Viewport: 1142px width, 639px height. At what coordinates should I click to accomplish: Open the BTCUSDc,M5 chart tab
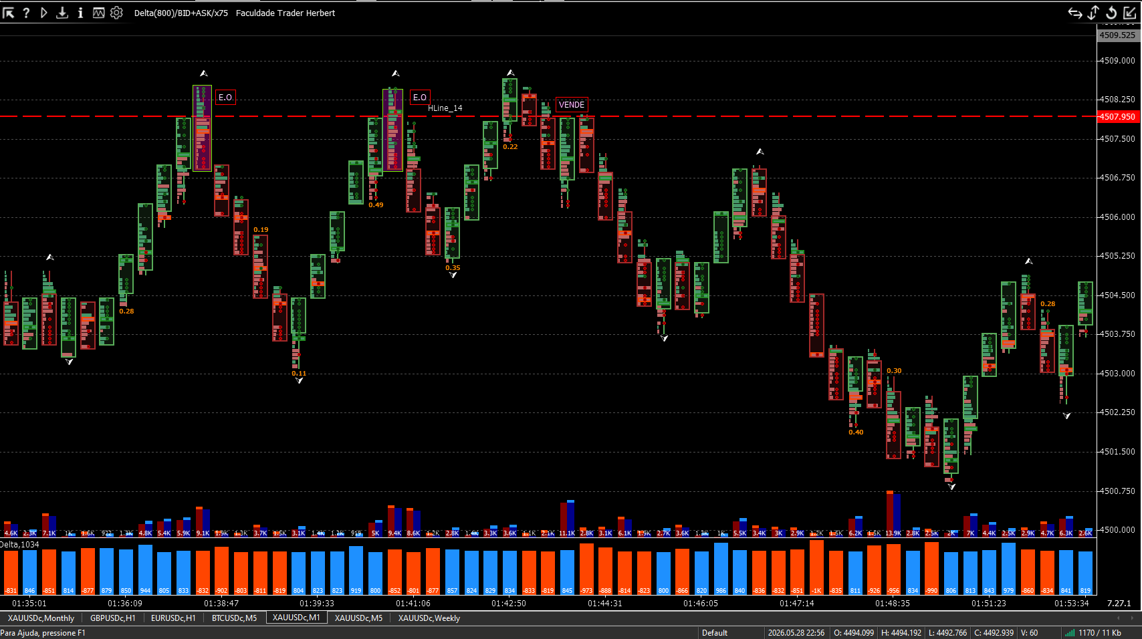(234, 618)
